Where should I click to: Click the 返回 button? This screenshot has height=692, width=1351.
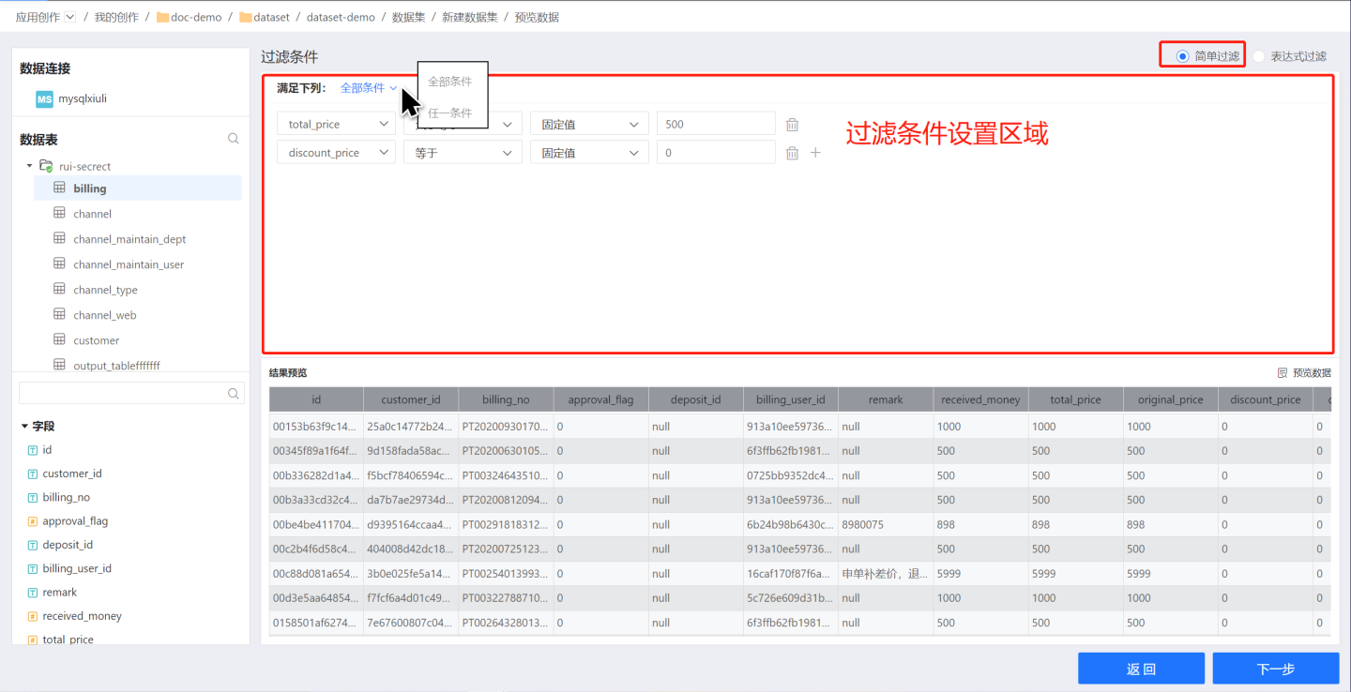(1141, 669)
